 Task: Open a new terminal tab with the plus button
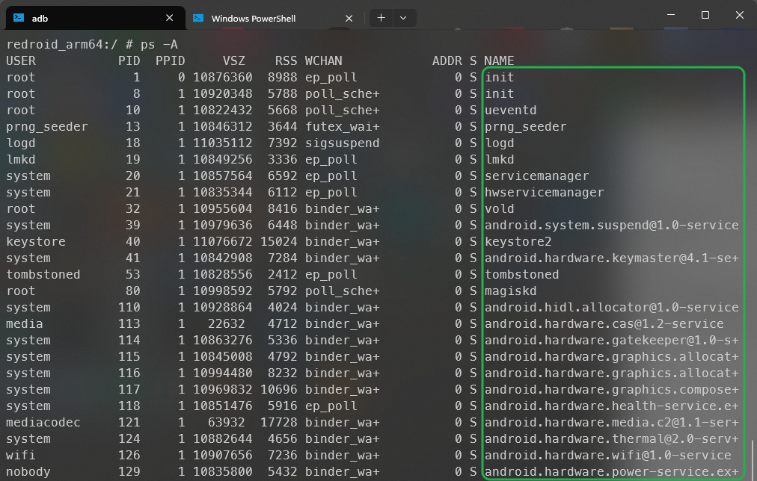[x=381, y=18]
